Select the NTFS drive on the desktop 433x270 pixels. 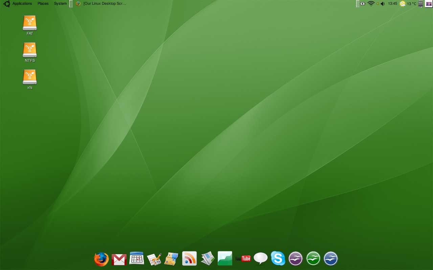point(30,52)
